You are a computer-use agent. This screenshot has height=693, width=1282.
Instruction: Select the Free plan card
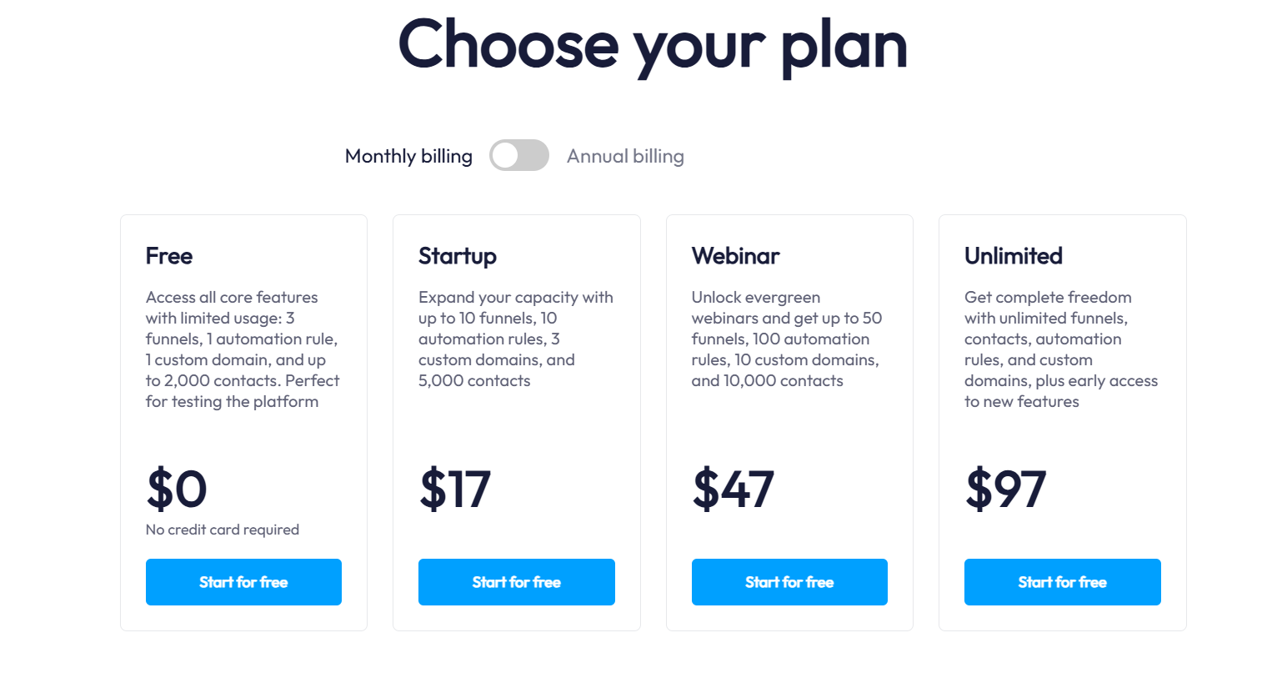pyautogui.click(x=243, y=421)
